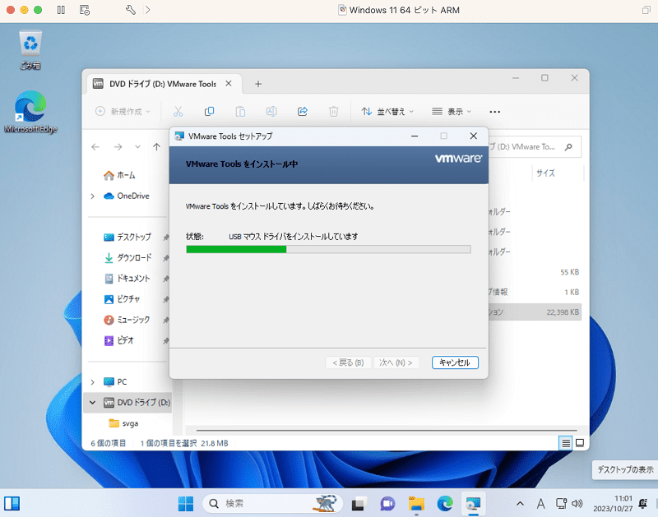Click the 戻る (B) button

(x=348, y=362)
